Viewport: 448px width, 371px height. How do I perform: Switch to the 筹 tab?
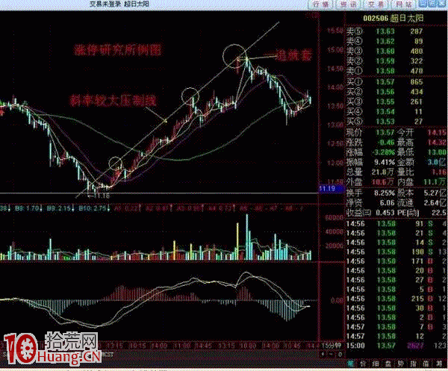pyautogui.click(x=439, y=364)
